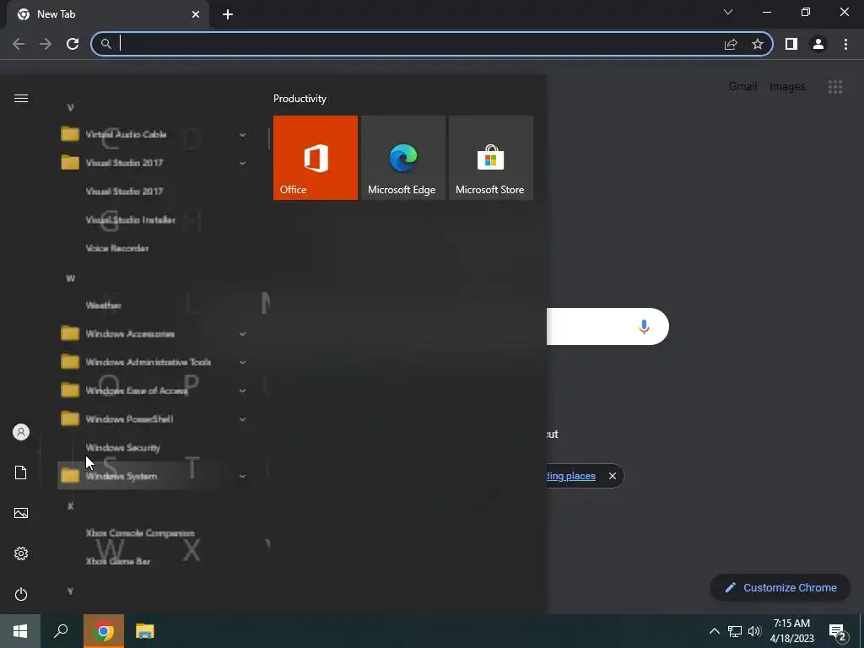The height and width of the screenshot is (648, 864).
Task: Focus the Chrome address bar
Action: [x=418, y=44]
